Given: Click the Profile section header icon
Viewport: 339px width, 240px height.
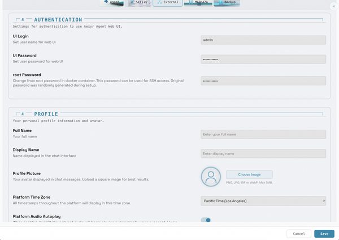Looking at the screenshot, I should 23,114.
